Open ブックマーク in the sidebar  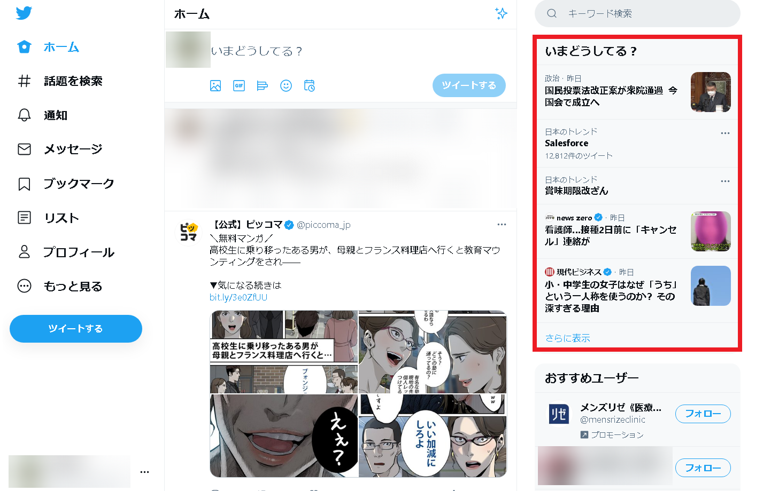tap(66, 184)
